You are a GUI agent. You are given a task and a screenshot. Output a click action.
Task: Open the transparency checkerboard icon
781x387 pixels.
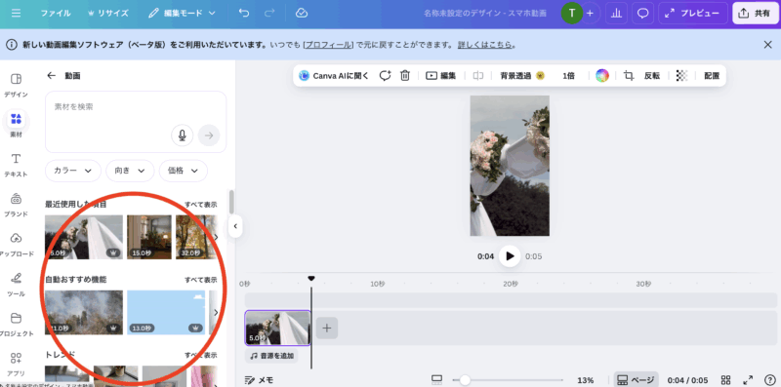click(681, 76)
